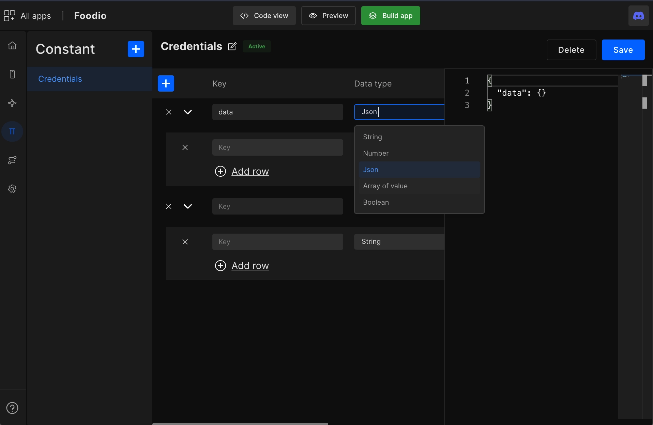Choose Array of value option
653x425 pixels.
click(420, 186)
